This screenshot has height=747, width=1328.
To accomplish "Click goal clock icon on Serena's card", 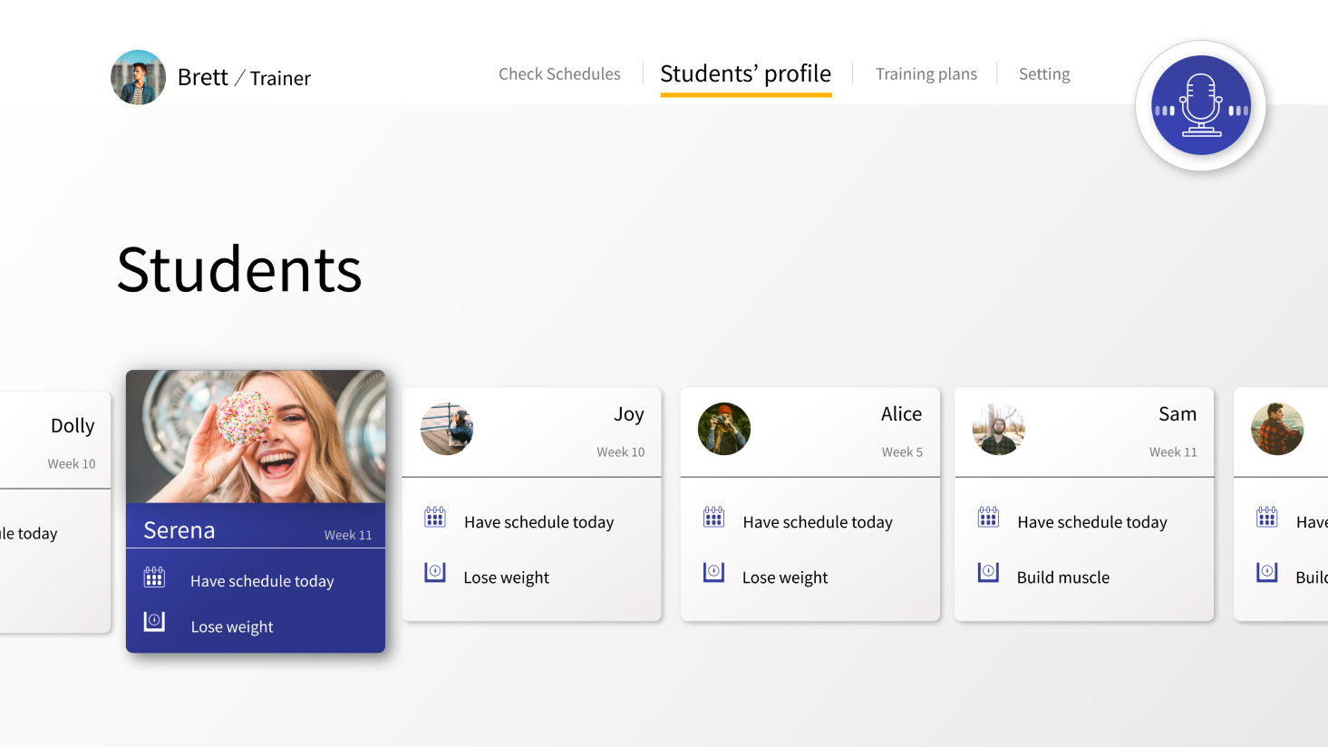I will click(154, 621).
